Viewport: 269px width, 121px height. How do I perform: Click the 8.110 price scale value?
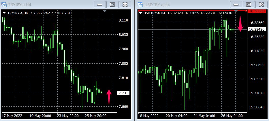(123, 20)
